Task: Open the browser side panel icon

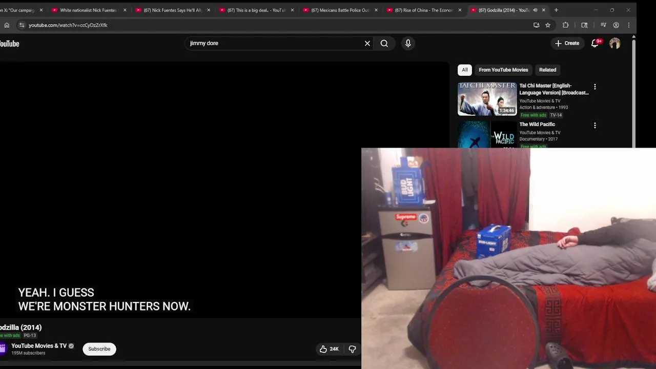Action: click(584, 25)
